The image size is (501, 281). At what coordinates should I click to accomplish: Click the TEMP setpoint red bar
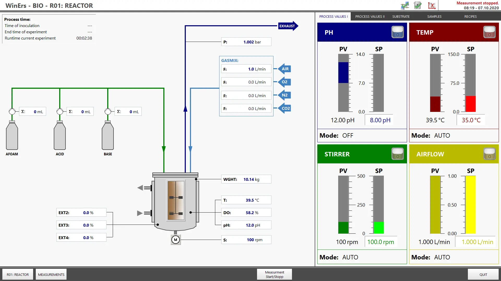470,104
